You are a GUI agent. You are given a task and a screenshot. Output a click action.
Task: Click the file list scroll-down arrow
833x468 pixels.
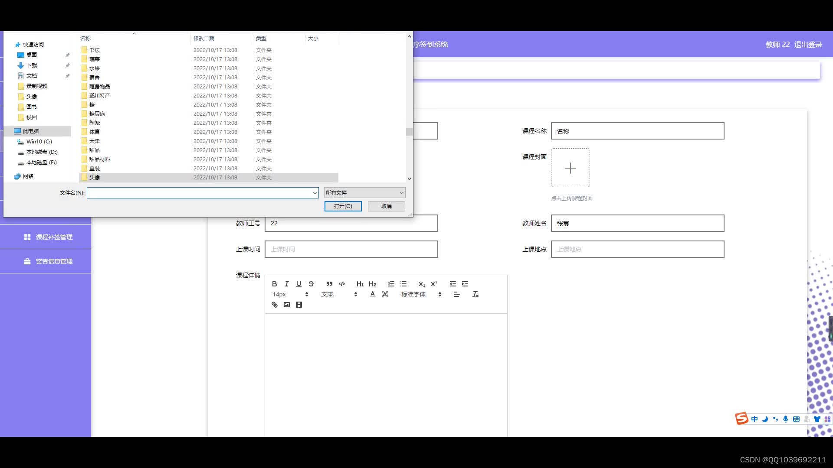pos(409,179)
